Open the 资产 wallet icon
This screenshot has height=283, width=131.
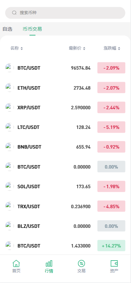point(114,263)
